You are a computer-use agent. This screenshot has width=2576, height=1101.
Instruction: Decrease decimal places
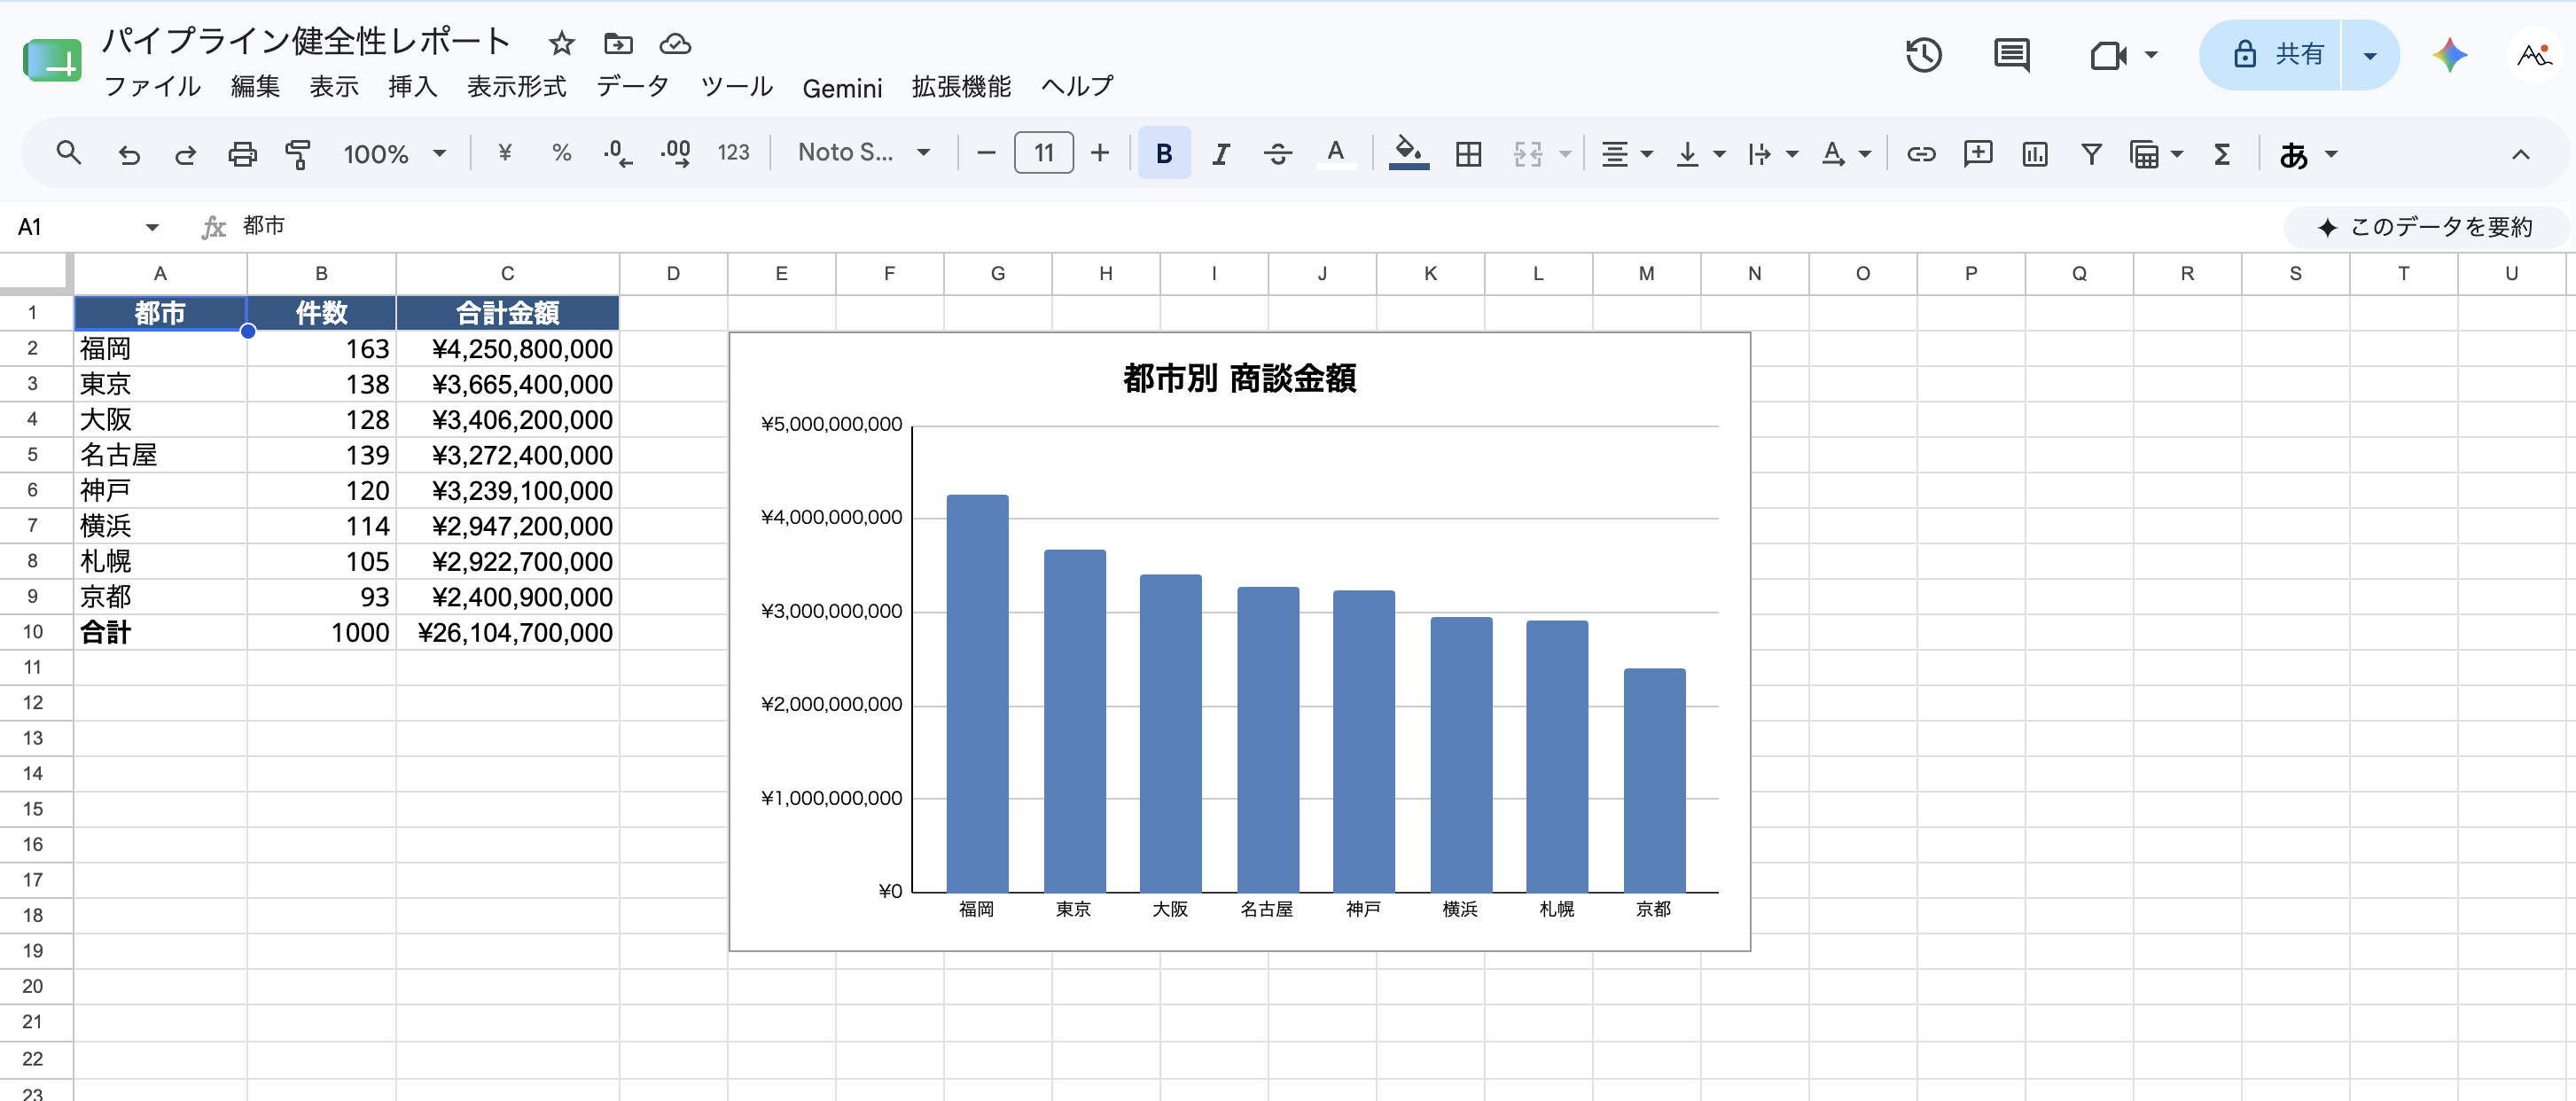click(618, 153)
